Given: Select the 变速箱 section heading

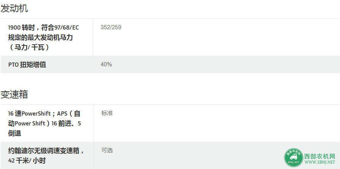Looking at the screenshot, I should coord(14,94).
